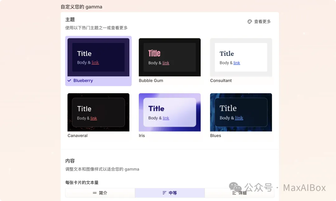Open 查看更多 to view more themes
The width and height of the screenshot is (336, 201).
coord(259,22)
